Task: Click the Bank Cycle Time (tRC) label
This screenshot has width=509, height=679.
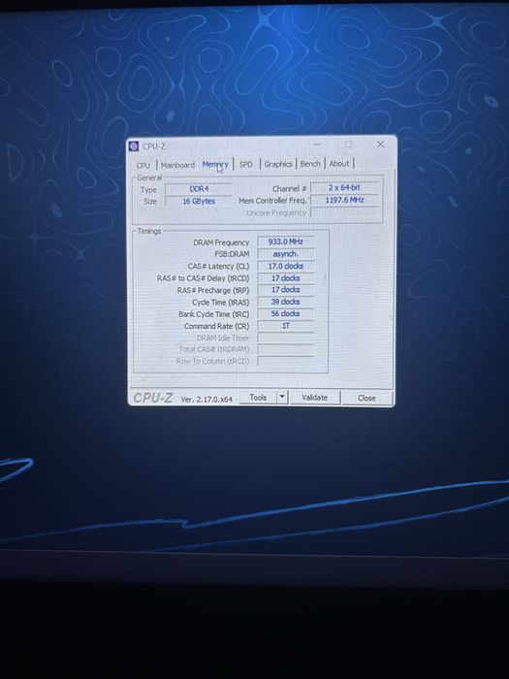Action: click(214, 314)
